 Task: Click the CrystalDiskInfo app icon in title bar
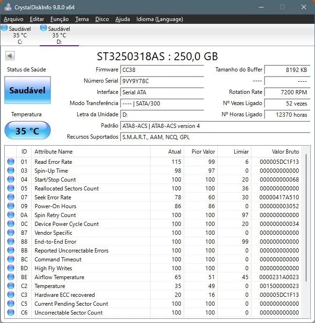[8, 7]
